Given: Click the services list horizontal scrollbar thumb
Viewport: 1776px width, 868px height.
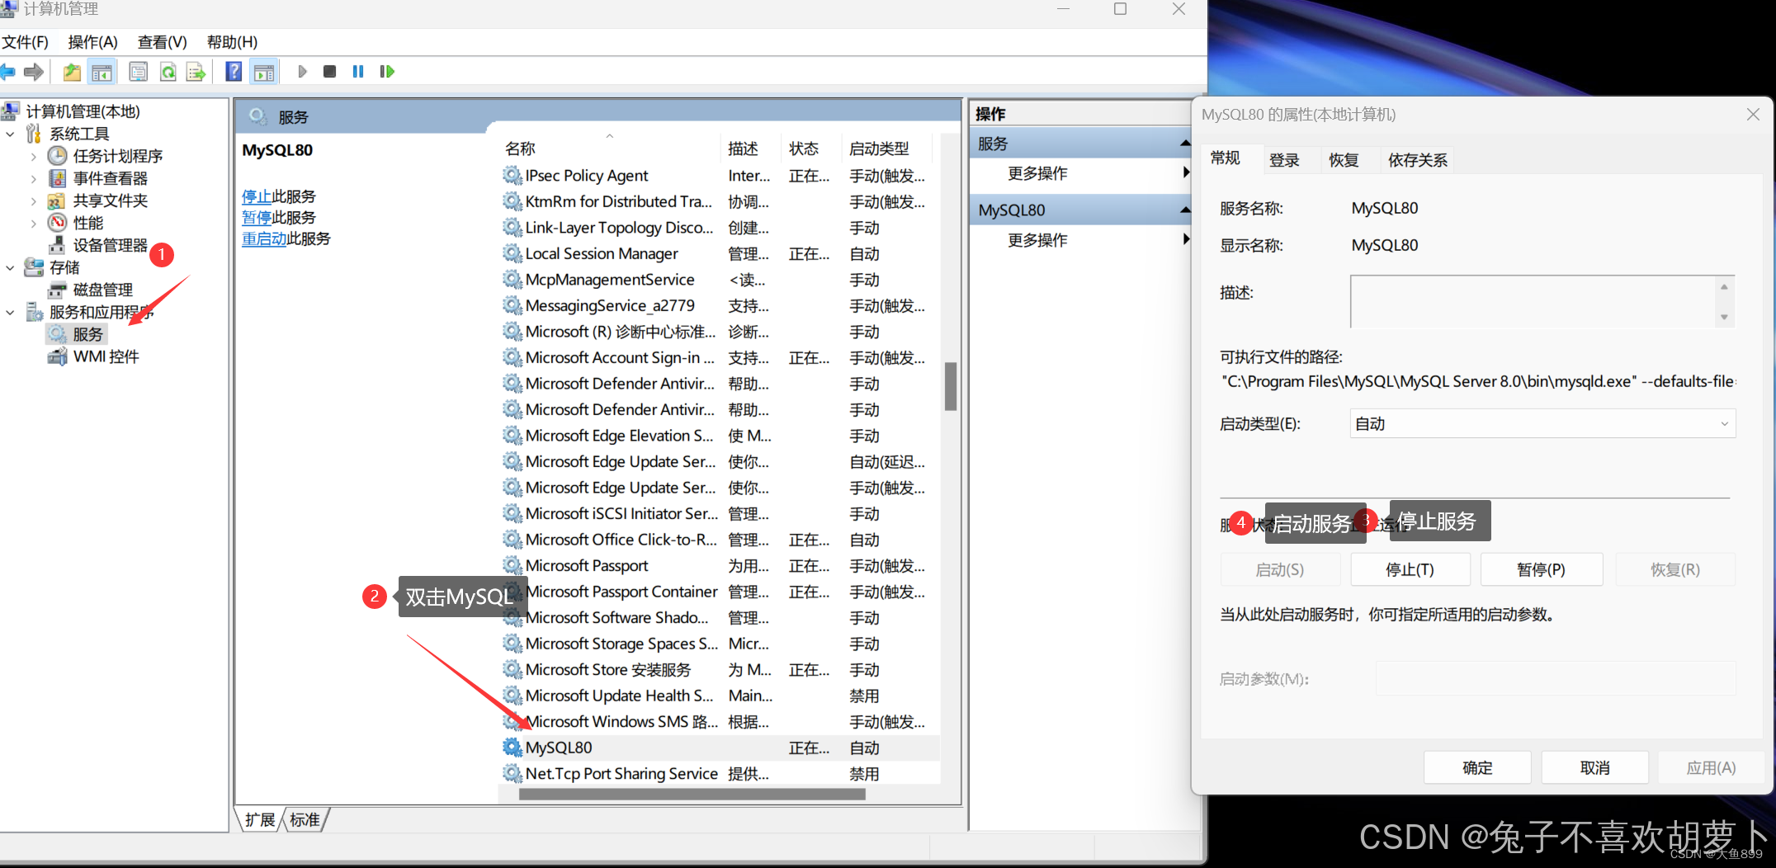Looking at the screenshot, I should click(x=692, y=794).
